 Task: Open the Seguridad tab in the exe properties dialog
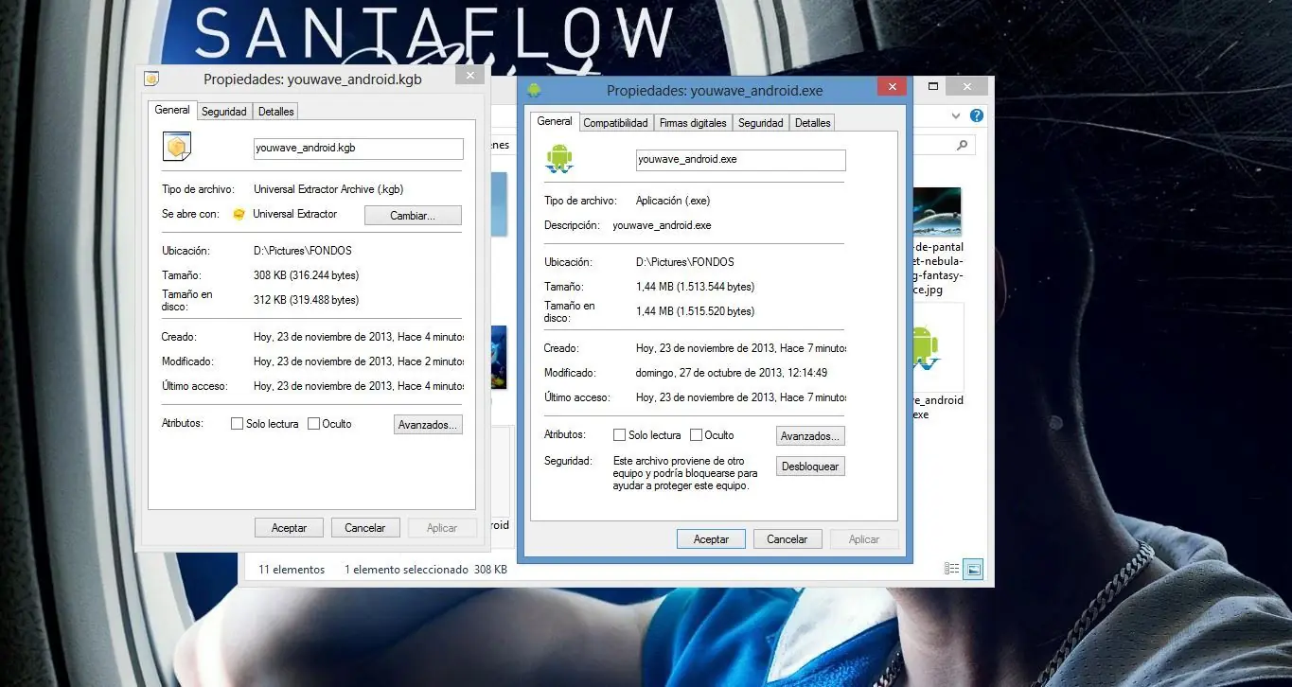[x=761, y=123]
